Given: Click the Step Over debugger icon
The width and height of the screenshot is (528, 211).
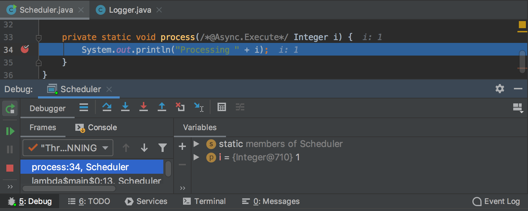Looking at the screenshot, I should tap(107, 107).
